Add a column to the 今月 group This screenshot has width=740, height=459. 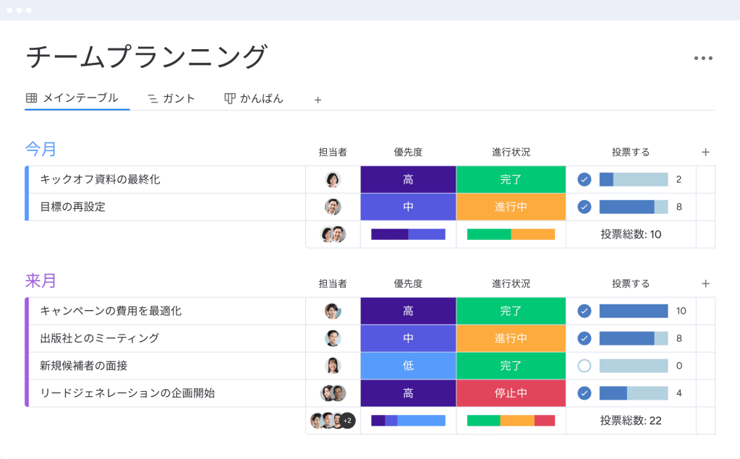pos(705,152)
